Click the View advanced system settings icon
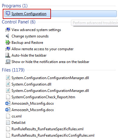The width and height of the screenshot is (118, 140). [x=8, y=30]
